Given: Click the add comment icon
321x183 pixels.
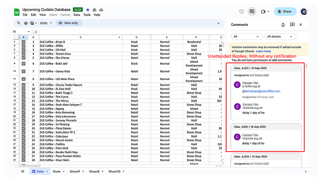Looking at the screenshot, I should click(292, 25).
